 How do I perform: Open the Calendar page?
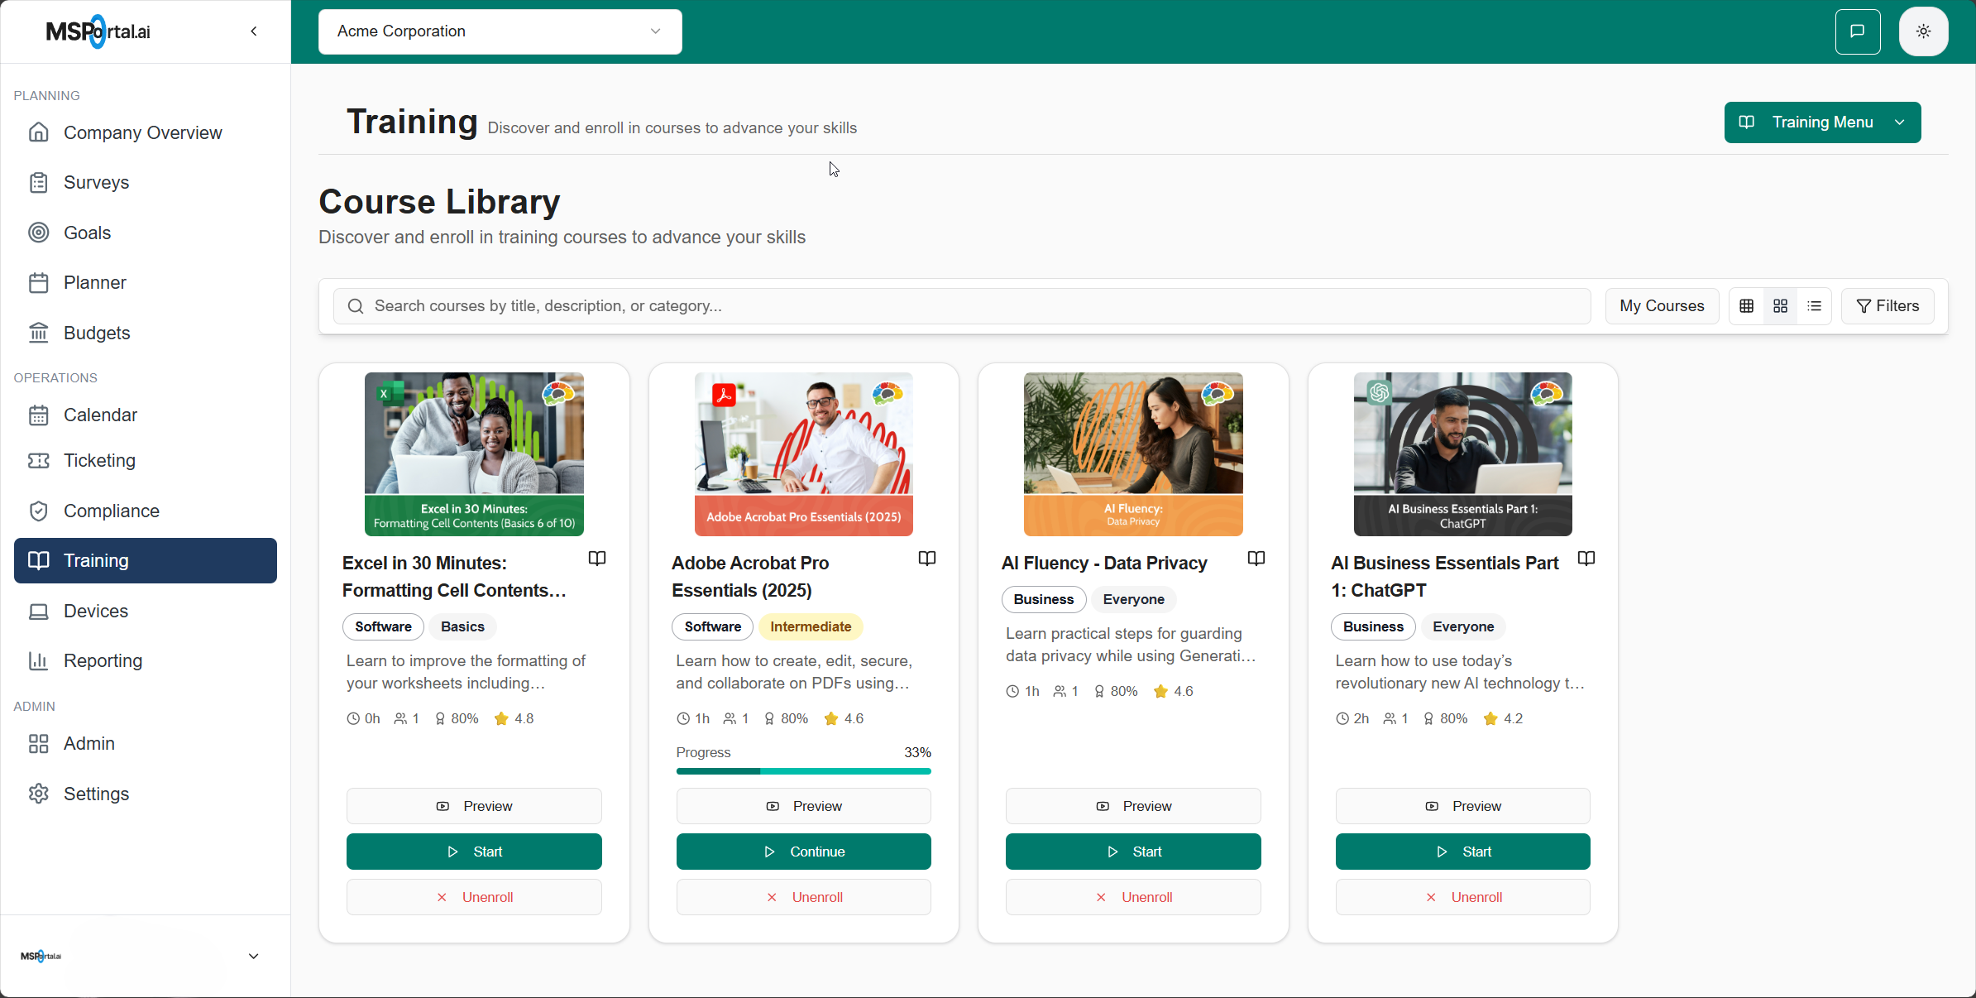point(146,415)
